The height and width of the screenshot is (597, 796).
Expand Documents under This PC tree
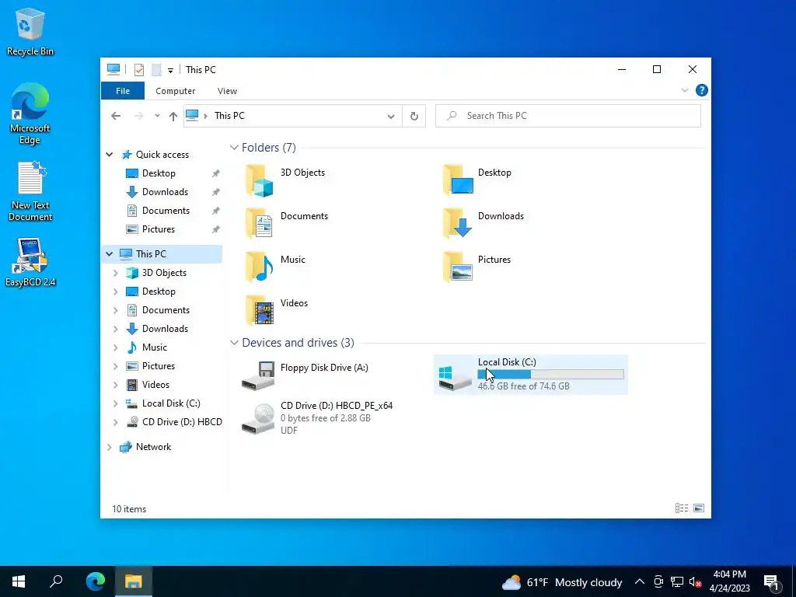pyautogui.click(x=115, y=310)
